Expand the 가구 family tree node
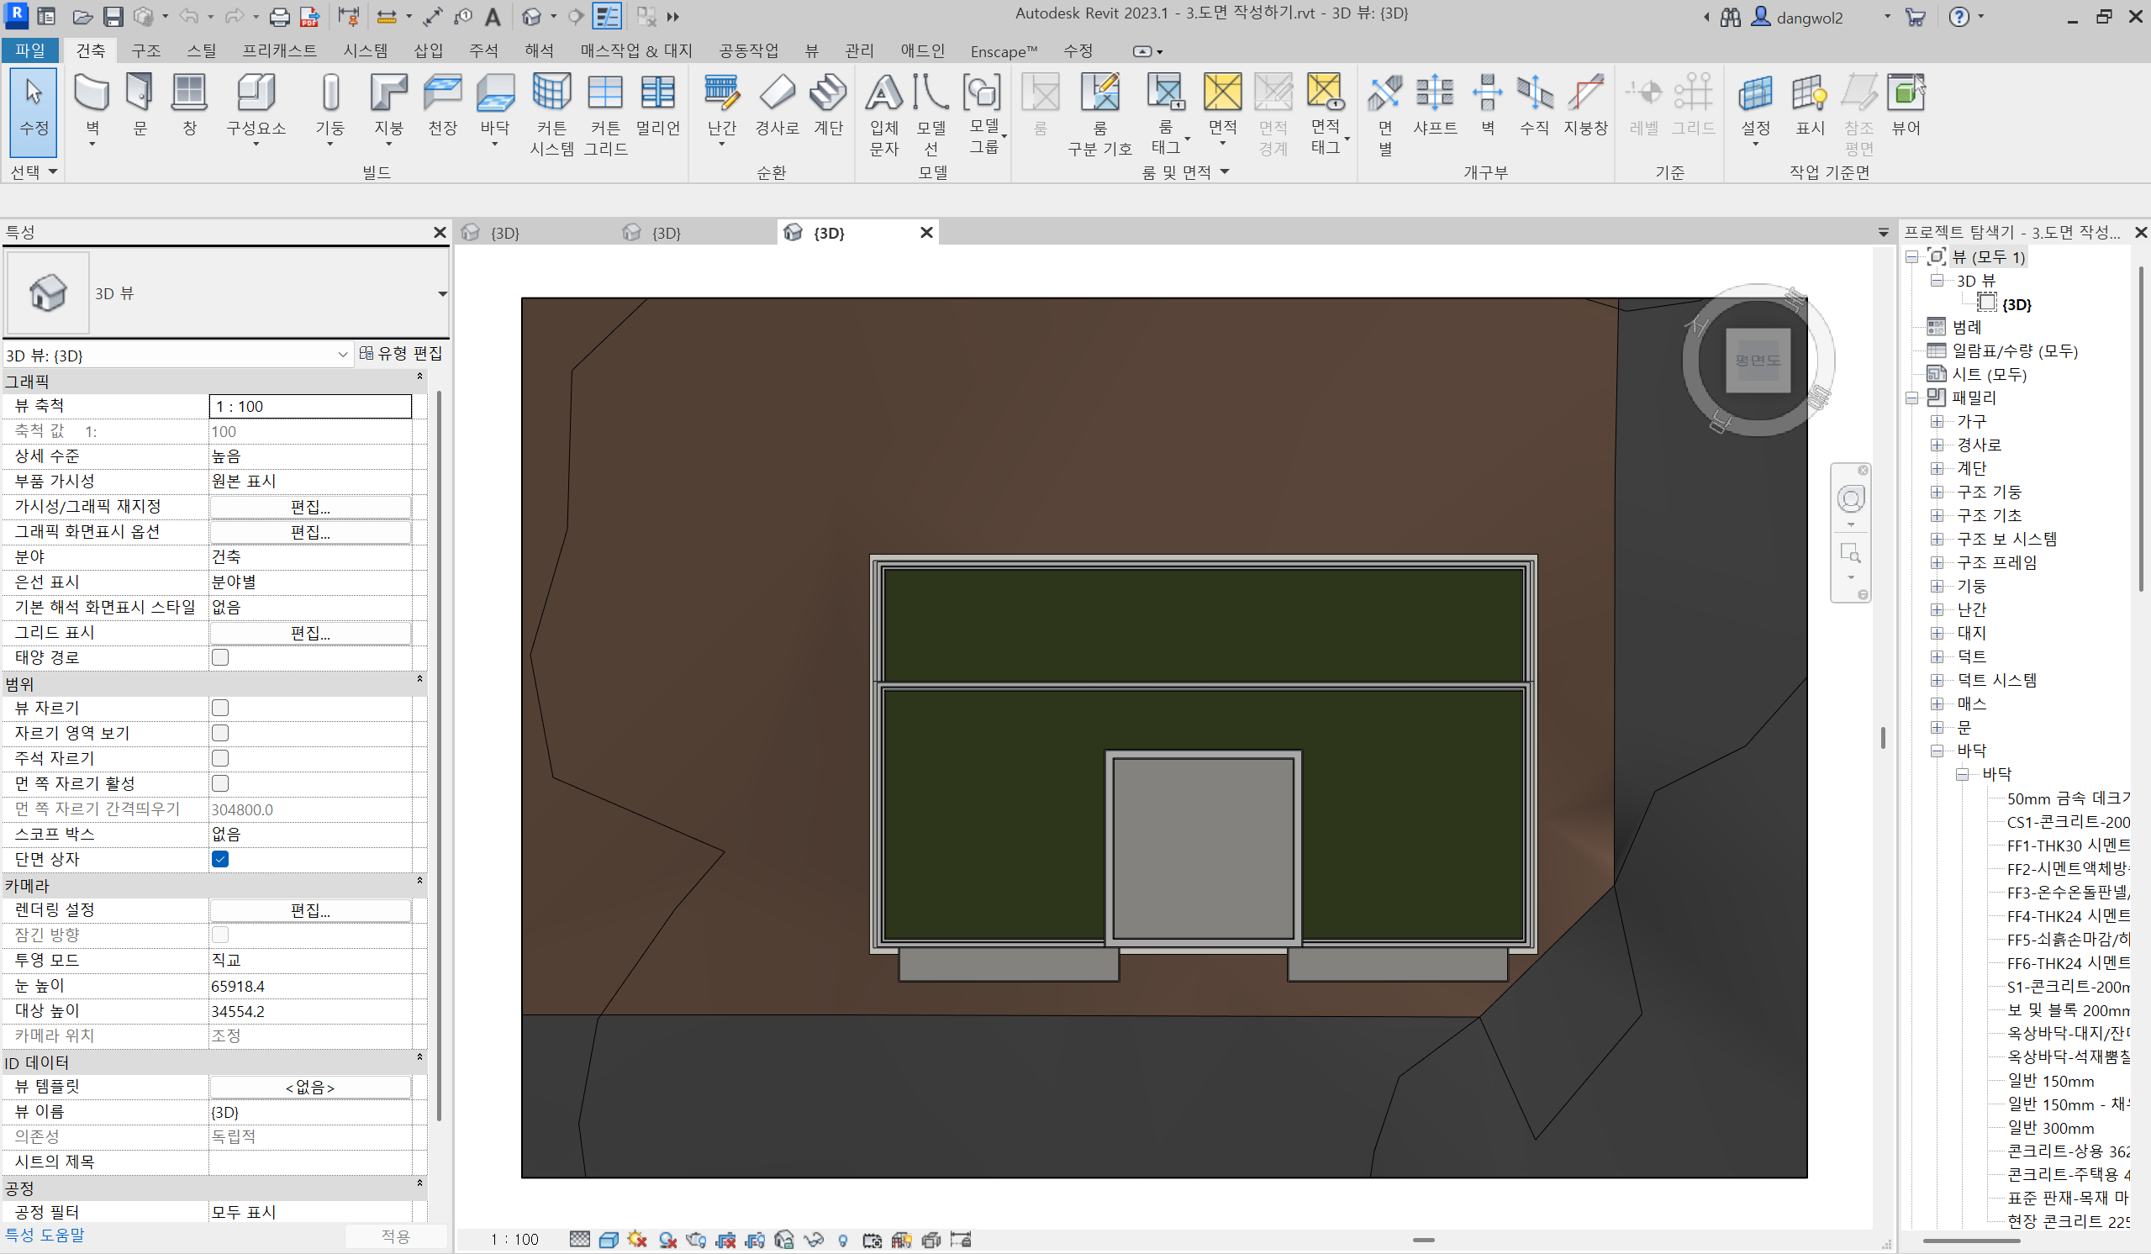 (1937, 422)
